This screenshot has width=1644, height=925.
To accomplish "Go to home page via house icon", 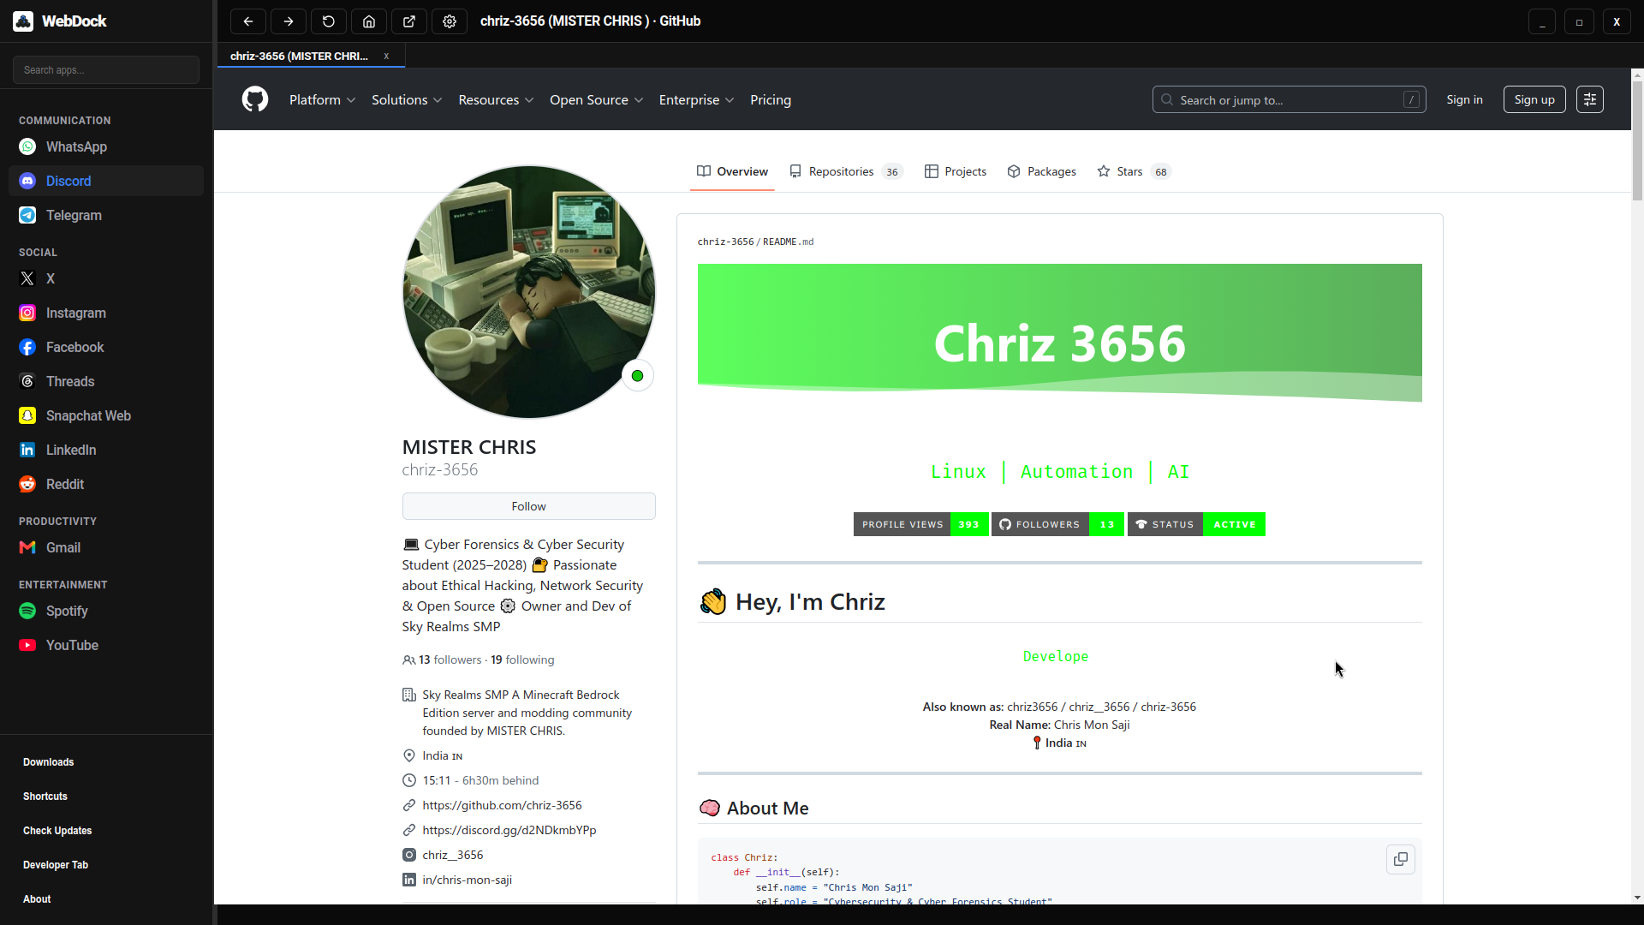I will click(x=369, y=21).
